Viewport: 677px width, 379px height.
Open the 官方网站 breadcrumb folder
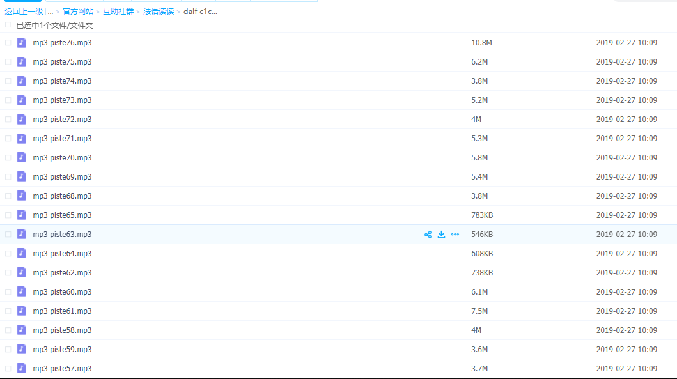click(x=78, y=12)
